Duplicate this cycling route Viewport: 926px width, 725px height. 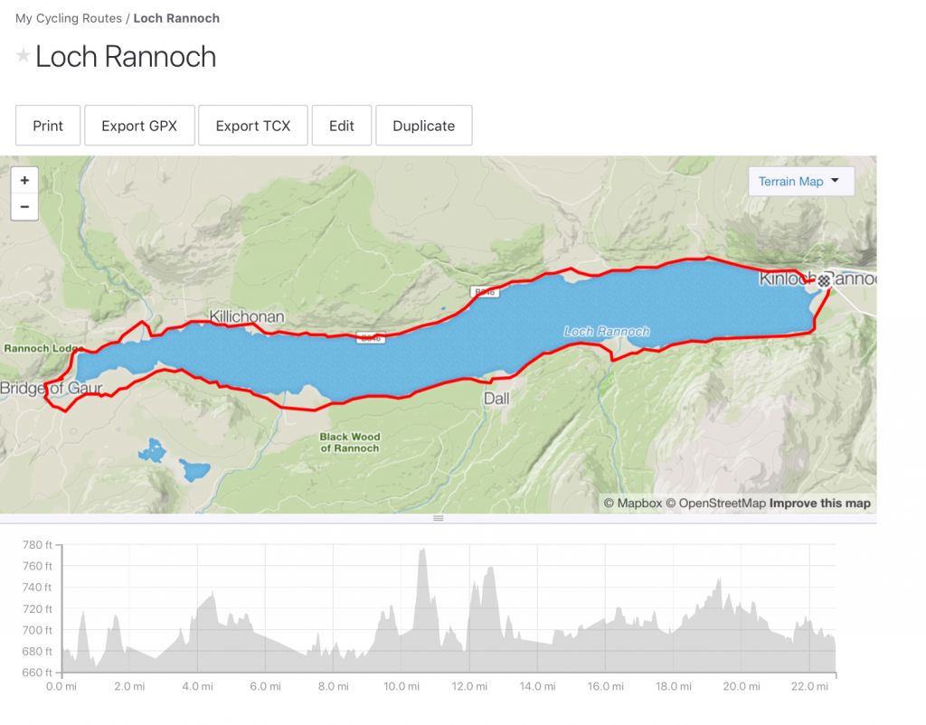[423, 125]
